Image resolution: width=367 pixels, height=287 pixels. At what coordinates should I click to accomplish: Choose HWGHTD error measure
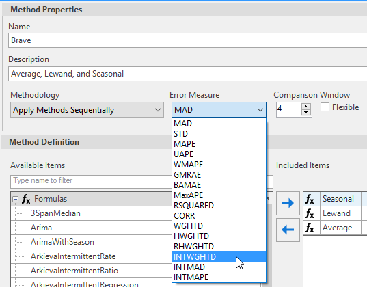pos(219,236)
